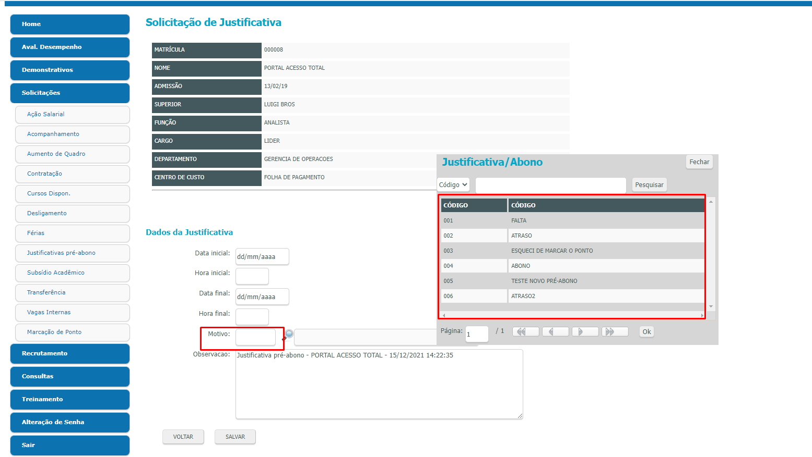Open the Contratação submenu
The height and width of the screenshot is (457, 812).
[x=73, y=174]
